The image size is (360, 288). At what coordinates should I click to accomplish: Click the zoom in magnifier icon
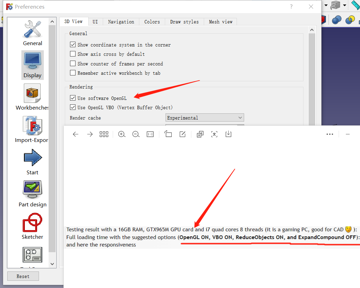pyautogui.click(x=121, y=134)
